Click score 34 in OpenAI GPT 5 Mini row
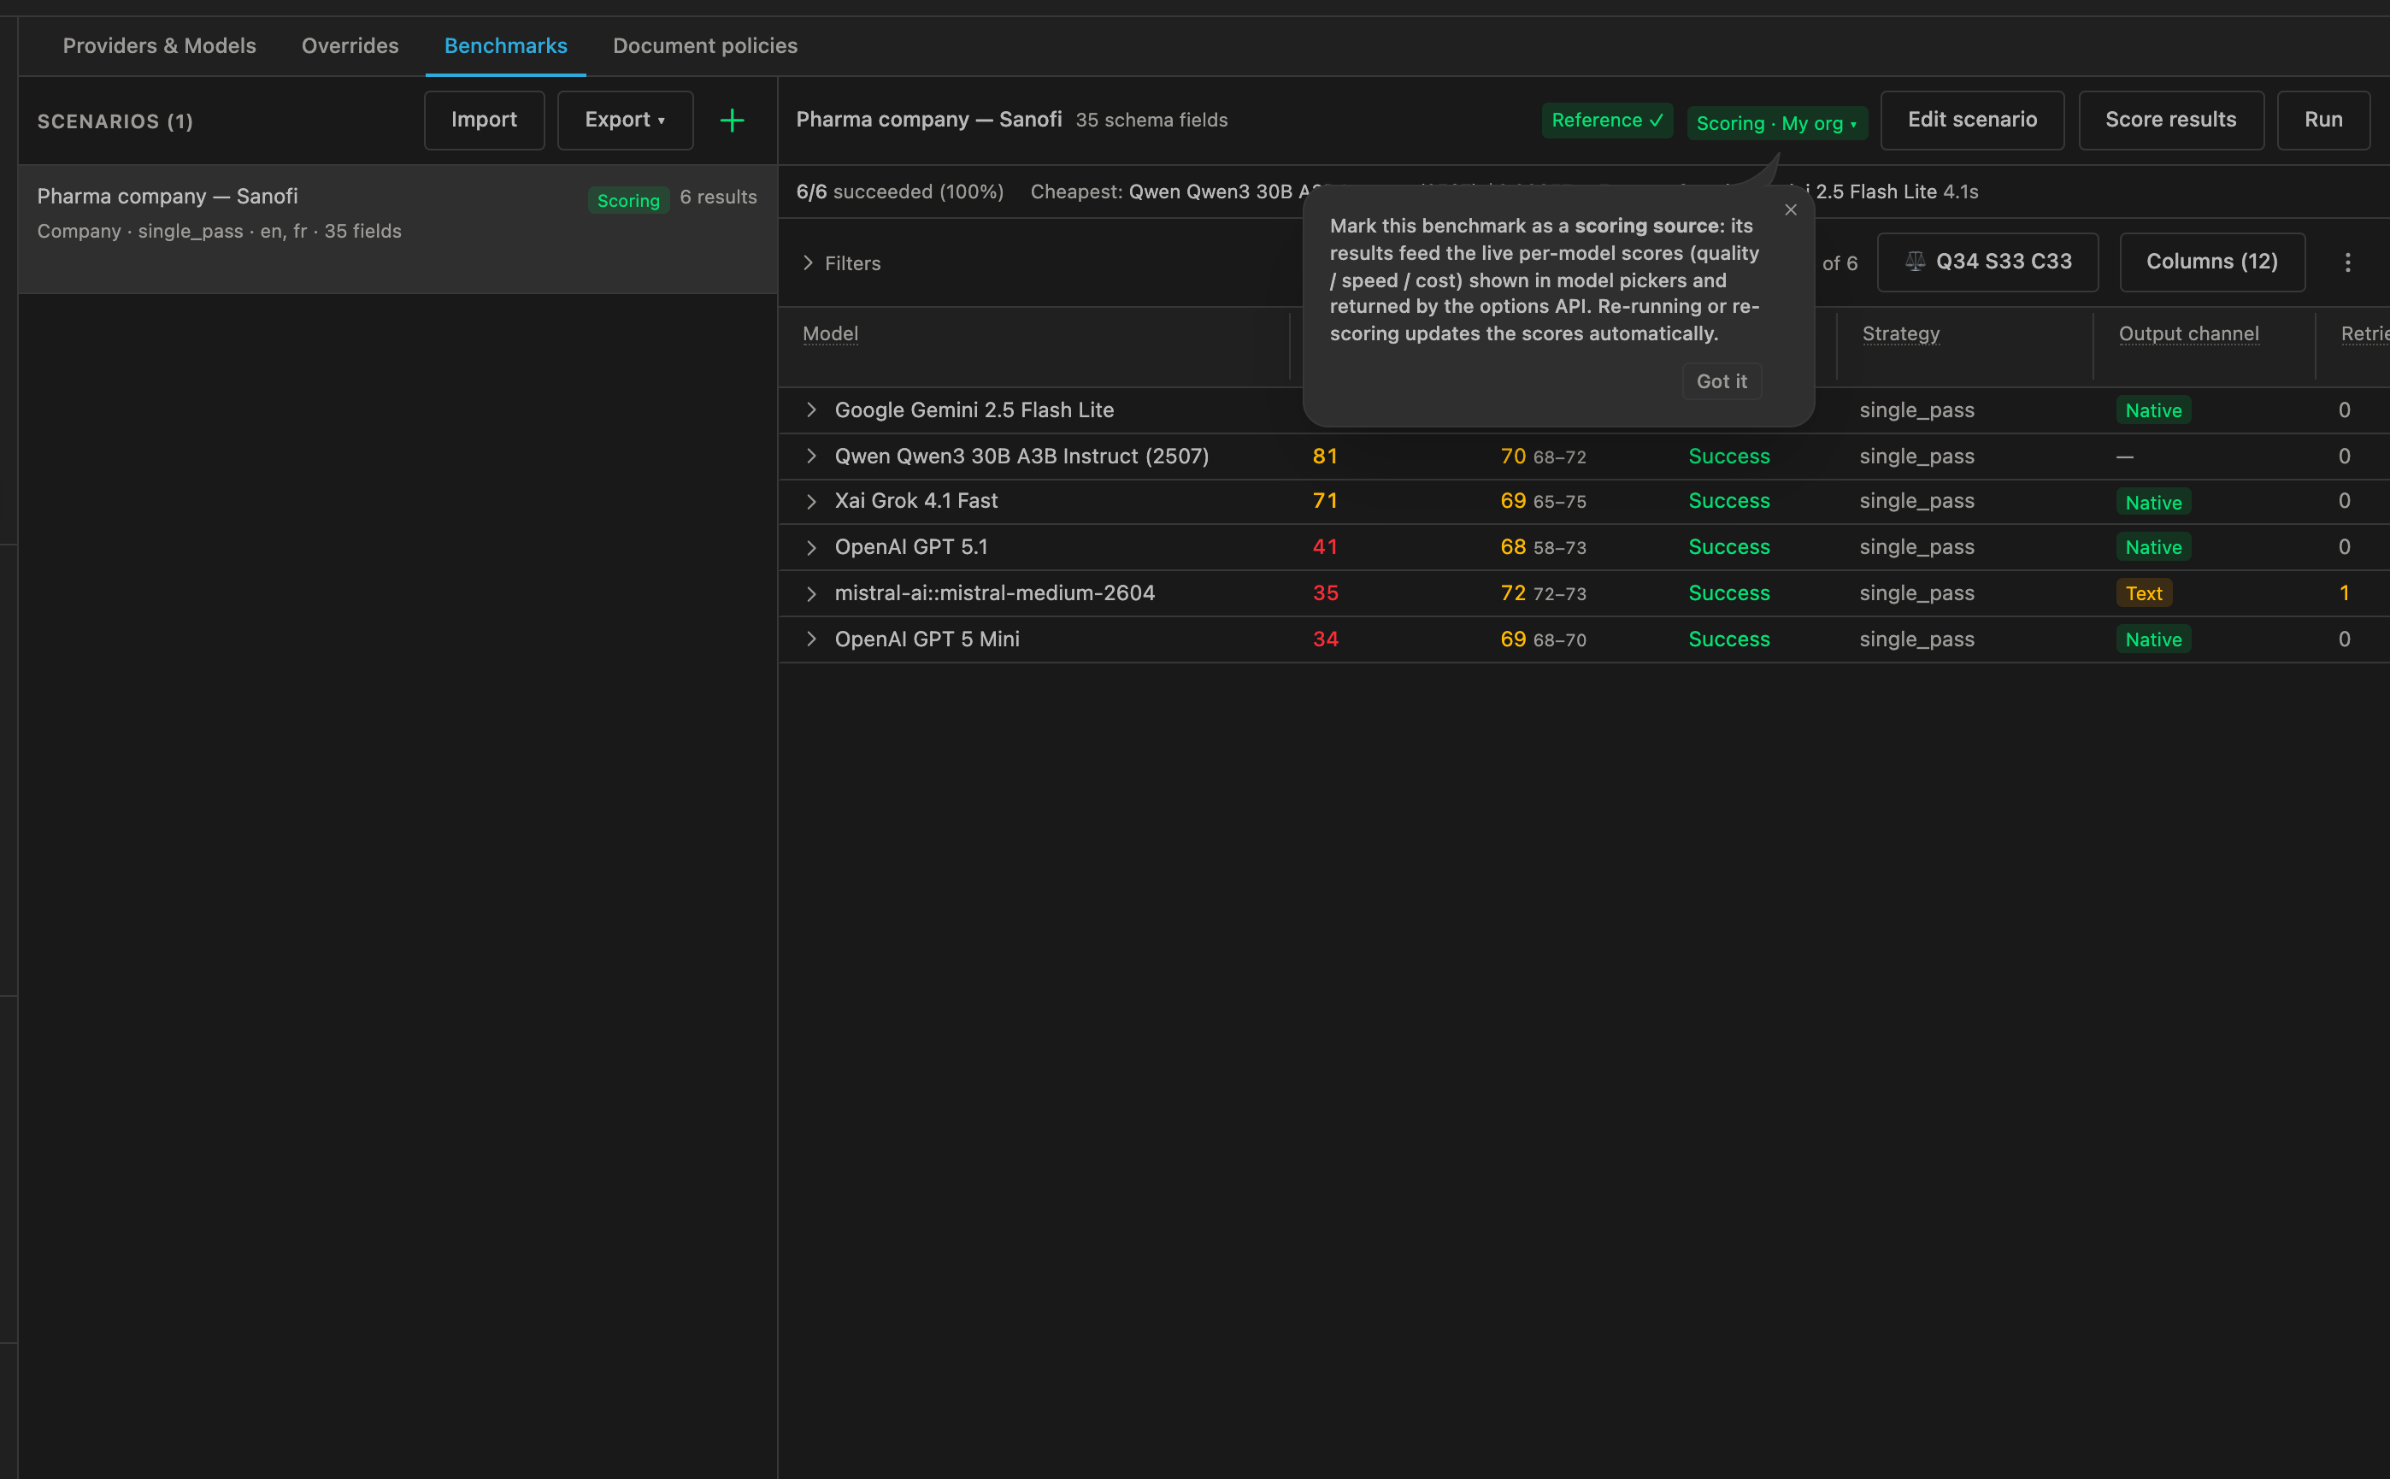Viewport: 2390px width, 1479px height. (x=1324, y=639)
